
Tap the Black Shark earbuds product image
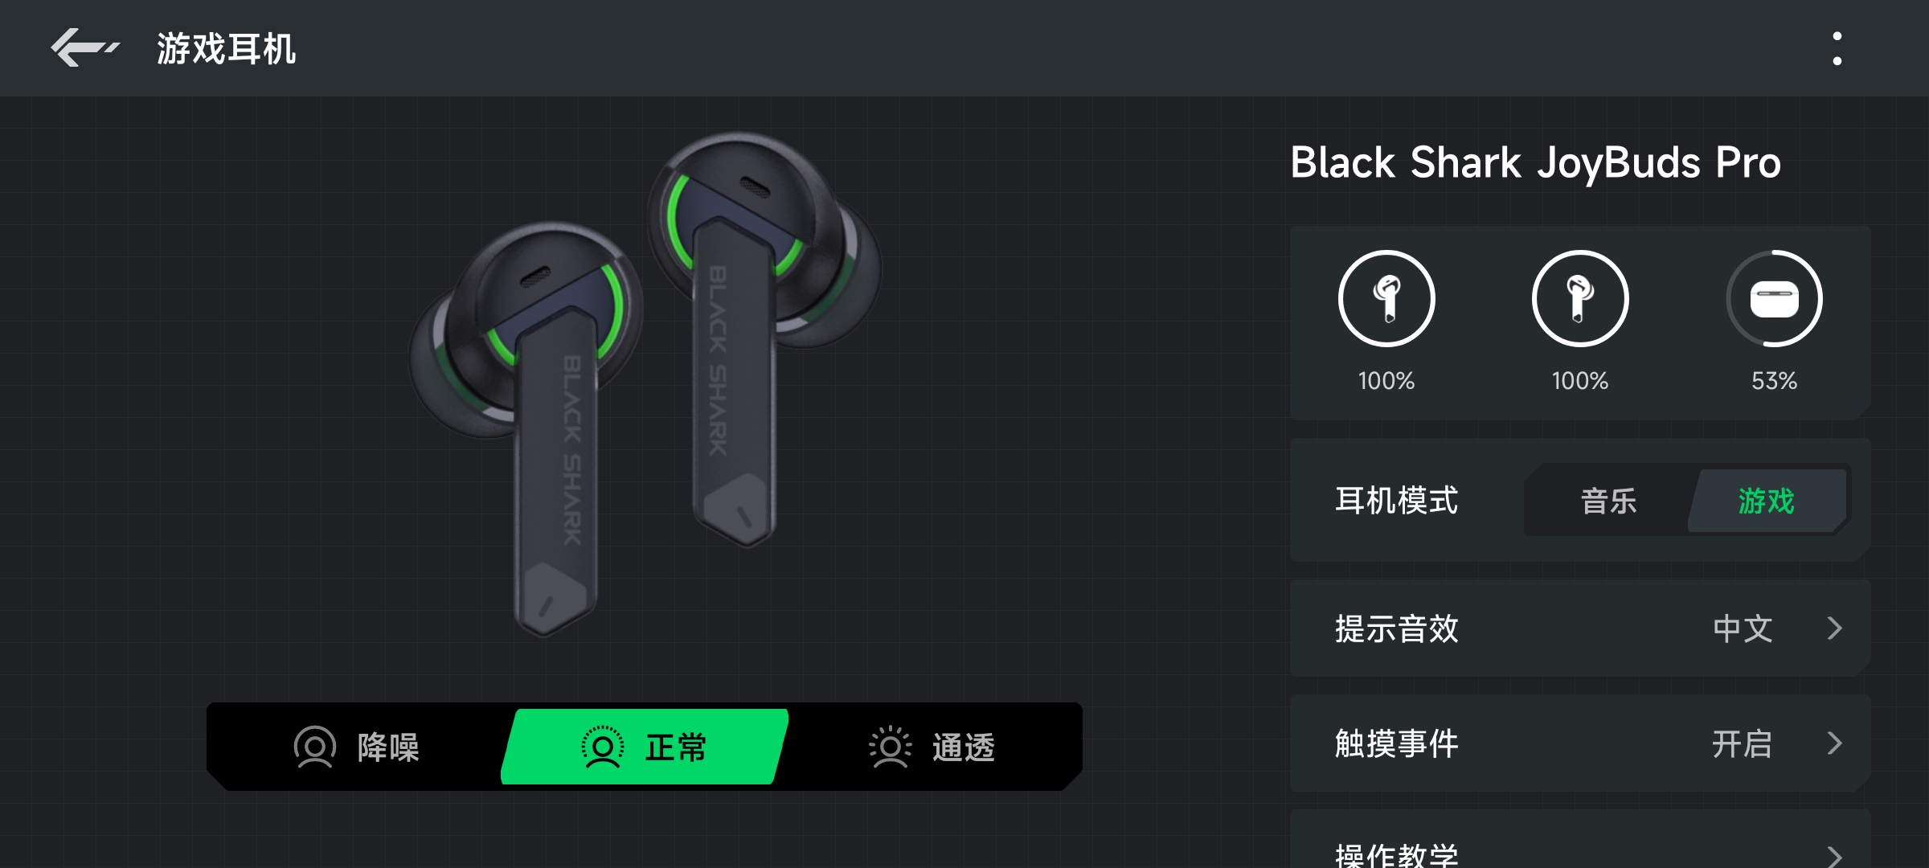point(645,384)
